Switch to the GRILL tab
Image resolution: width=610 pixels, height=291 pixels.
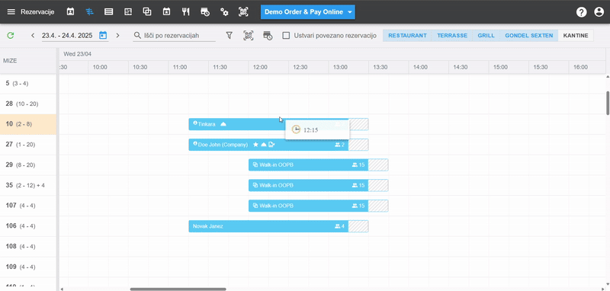[x=486, y=35]
